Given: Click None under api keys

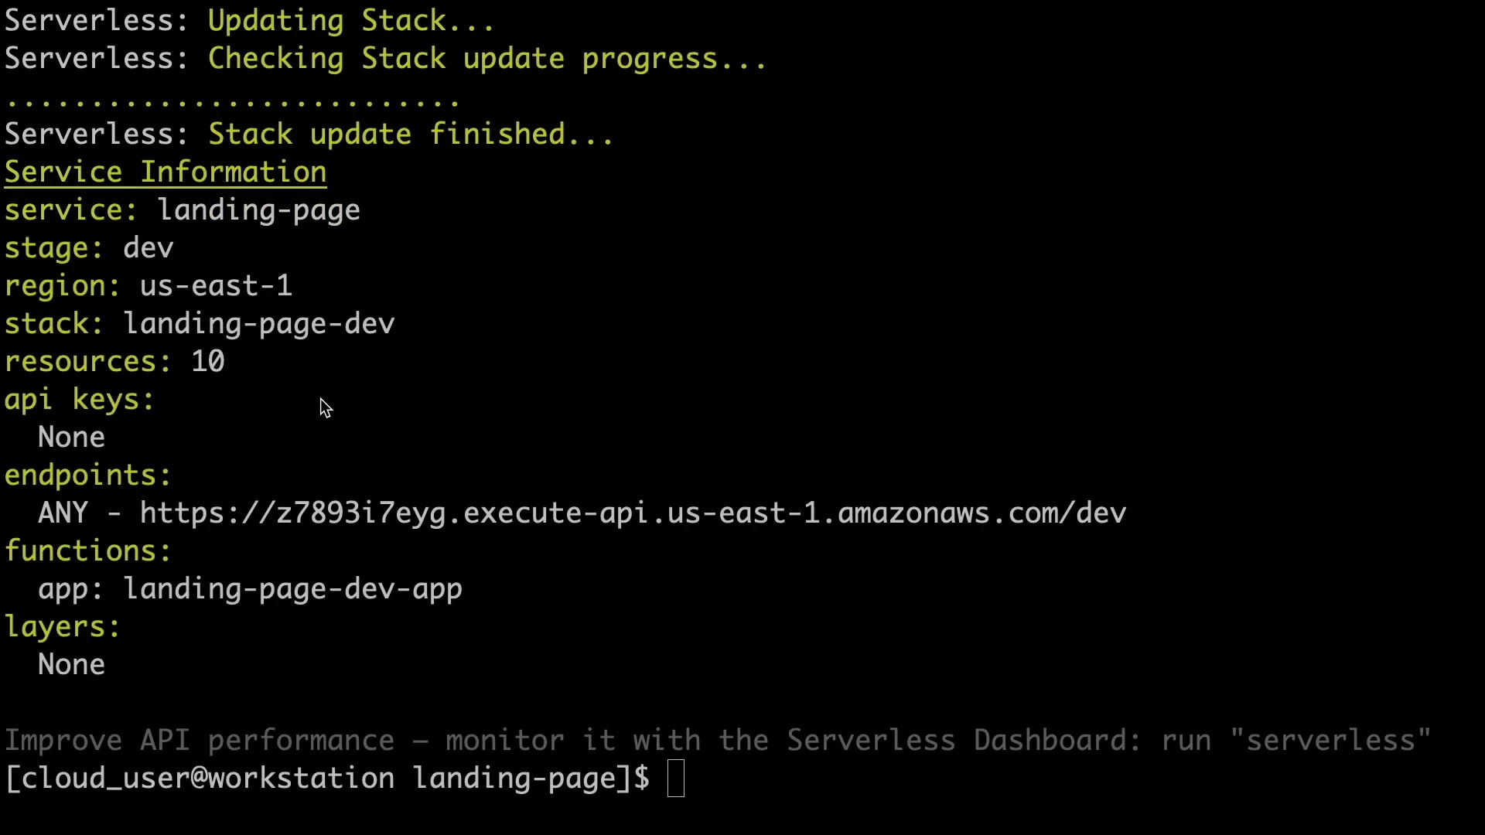Looking at the screenshot, I should (x=71, y=438).
